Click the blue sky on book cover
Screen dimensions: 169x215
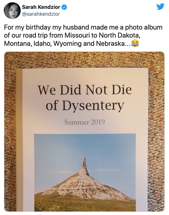point(56,149)
